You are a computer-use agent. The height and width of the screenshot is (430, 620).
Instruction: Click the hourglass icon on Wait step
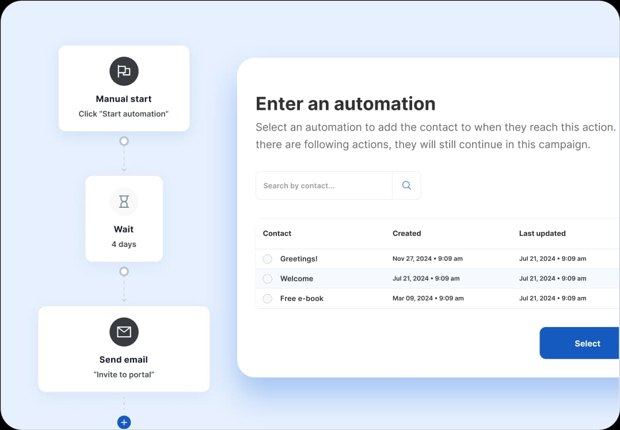click(124, 201)
